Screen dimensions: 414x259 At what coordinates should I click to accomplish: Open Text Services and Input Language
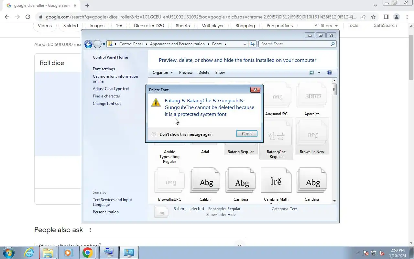tap(112, 202)
